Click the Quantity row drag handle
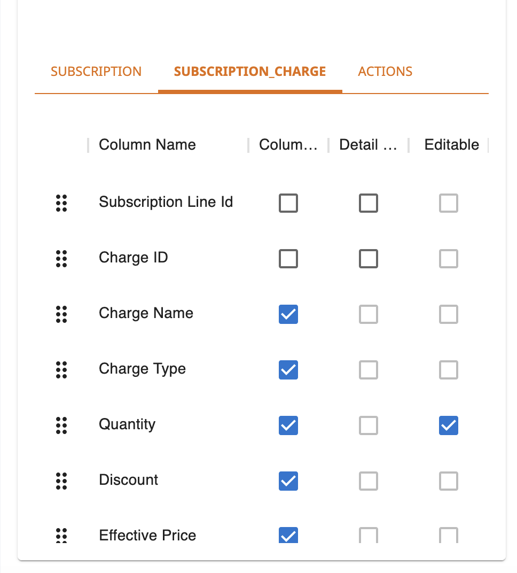Image resolution: width=517 pixels, height=573 pixels. click(61, 425)
